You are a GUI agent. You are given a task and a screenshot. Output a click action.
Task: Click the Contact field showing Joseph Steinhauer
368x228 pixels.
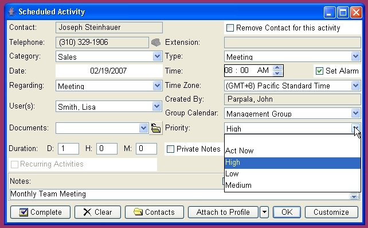click(109, 28)
